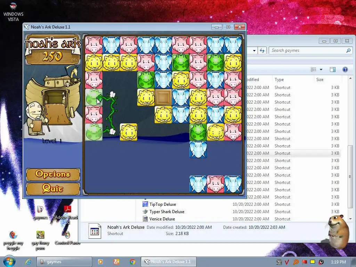Switch to Noah's Ark Deluxe 1.1 taskbar button
Viewport: 356px width, 267px height.
tap(169, 262)
